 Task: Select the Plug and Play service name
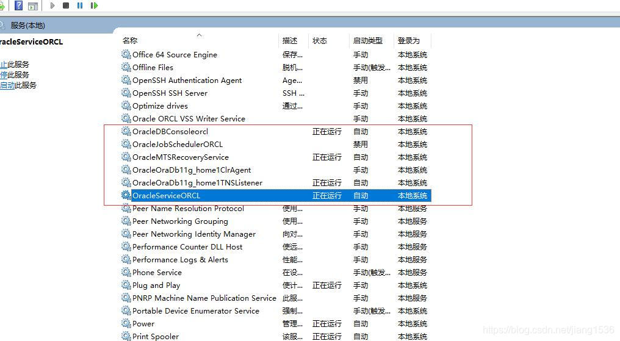[156, 285]
